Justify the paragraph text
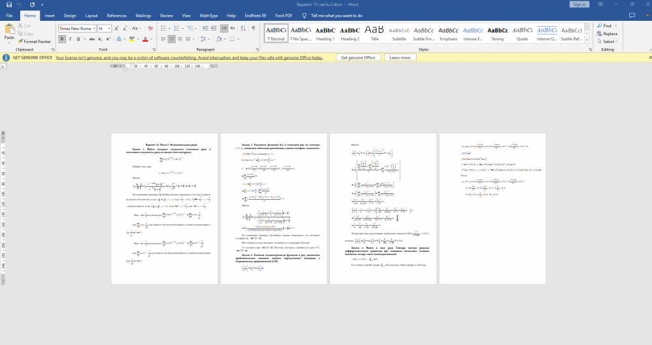Screen dimensions: 652x345 [x=188, y=39]
